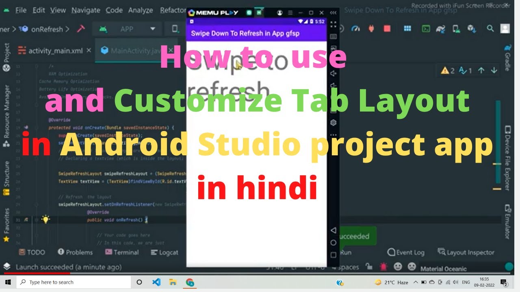Open the Favorites tool window

[x=6, y=225]
